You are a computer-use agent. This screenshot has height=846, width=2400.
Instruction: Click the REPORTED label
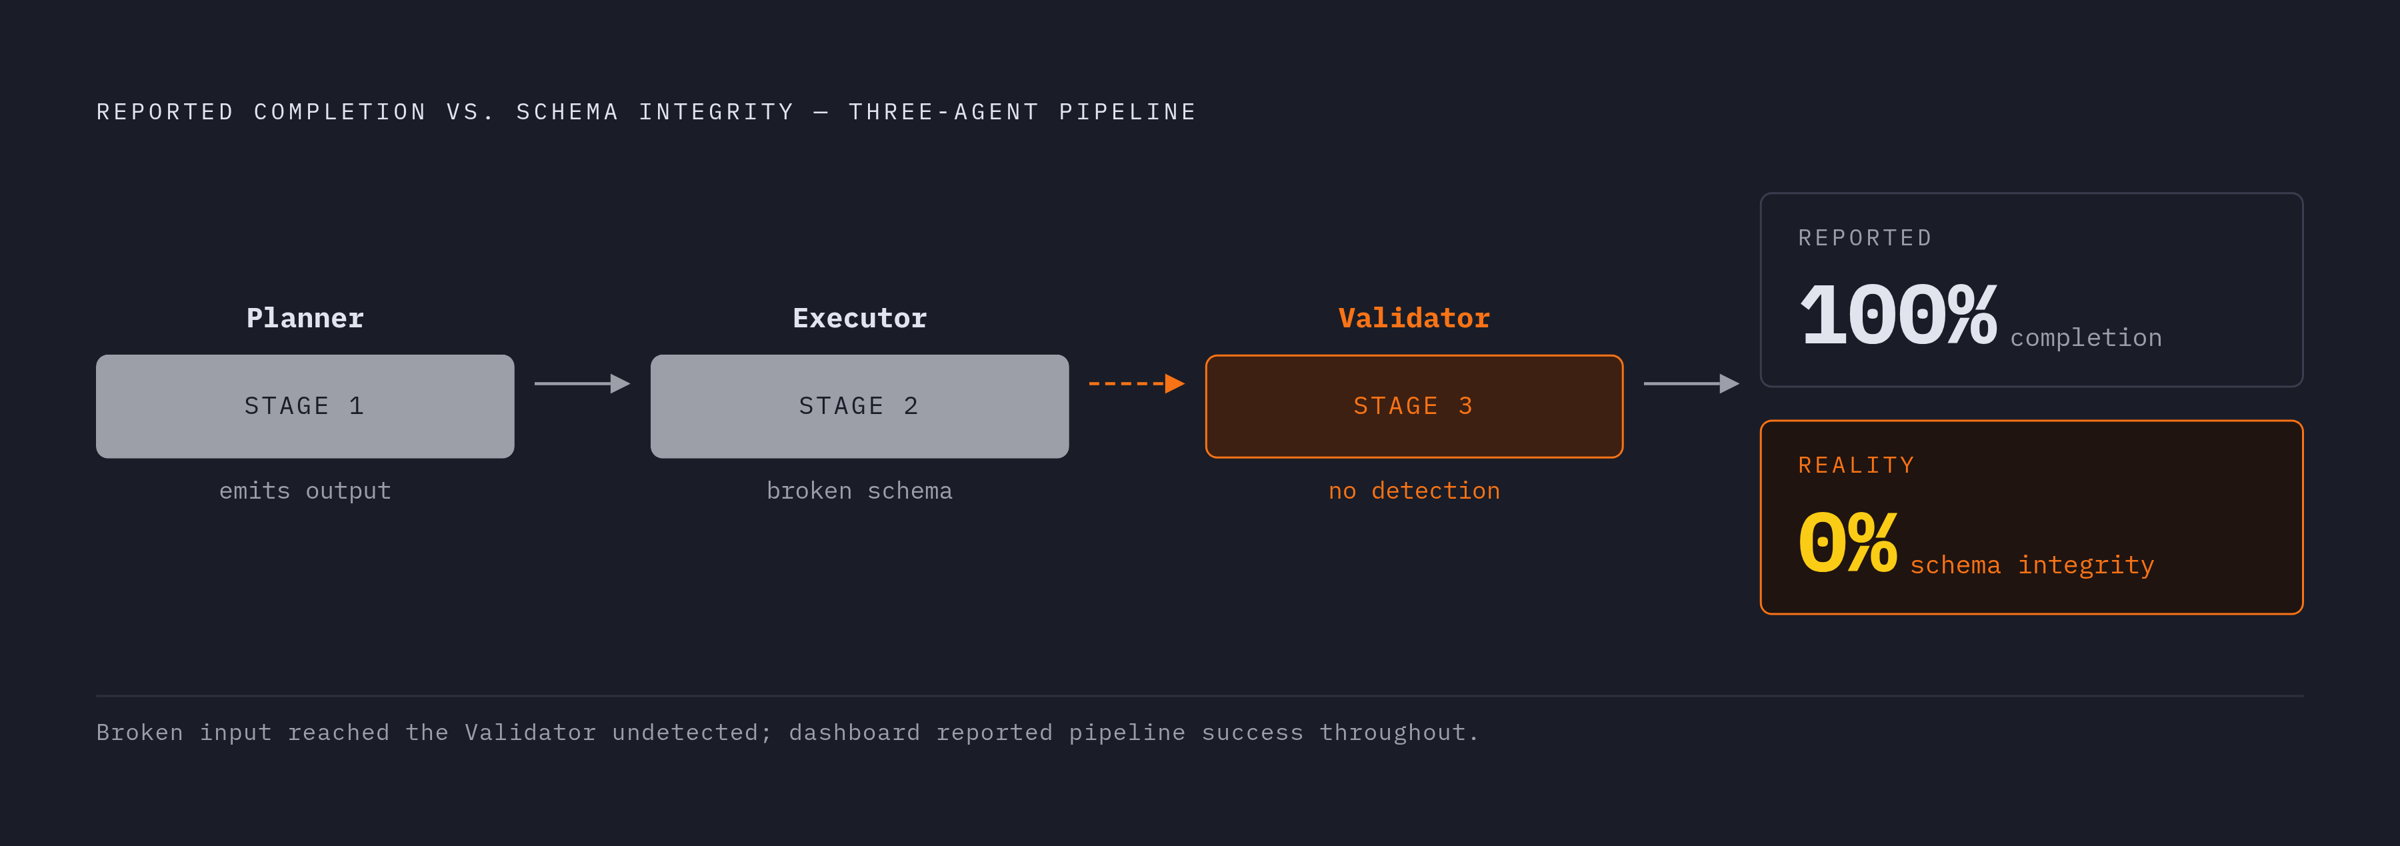coord(1865,239)
